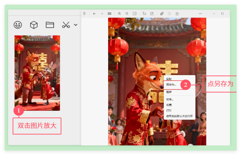The height and width of the screenshot is (155, 241).
Task: Open the edit image pencil tool
Action: click(152, 13)
